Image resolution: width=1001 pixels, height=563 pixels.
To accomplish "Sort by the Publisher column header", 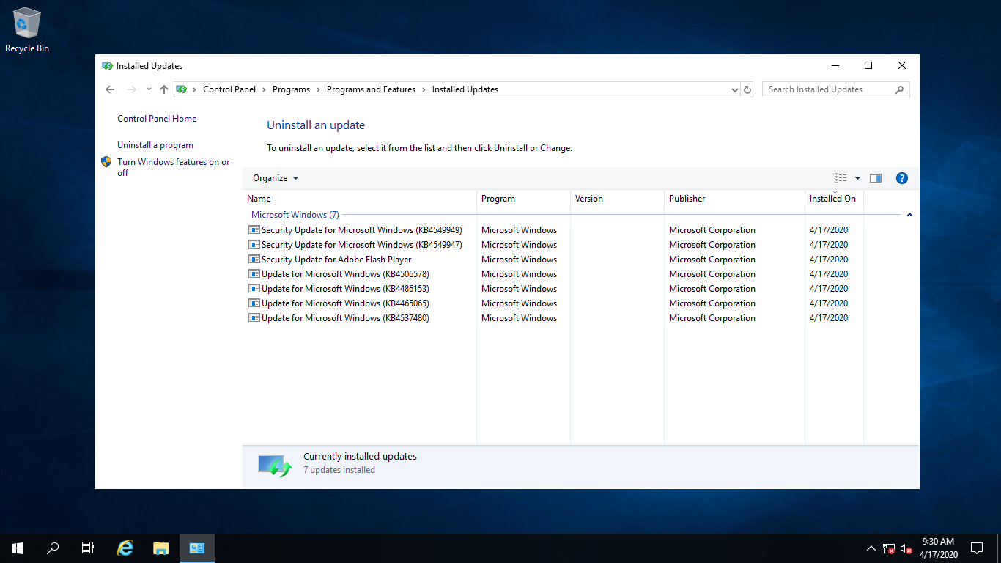I will (734, 199).
